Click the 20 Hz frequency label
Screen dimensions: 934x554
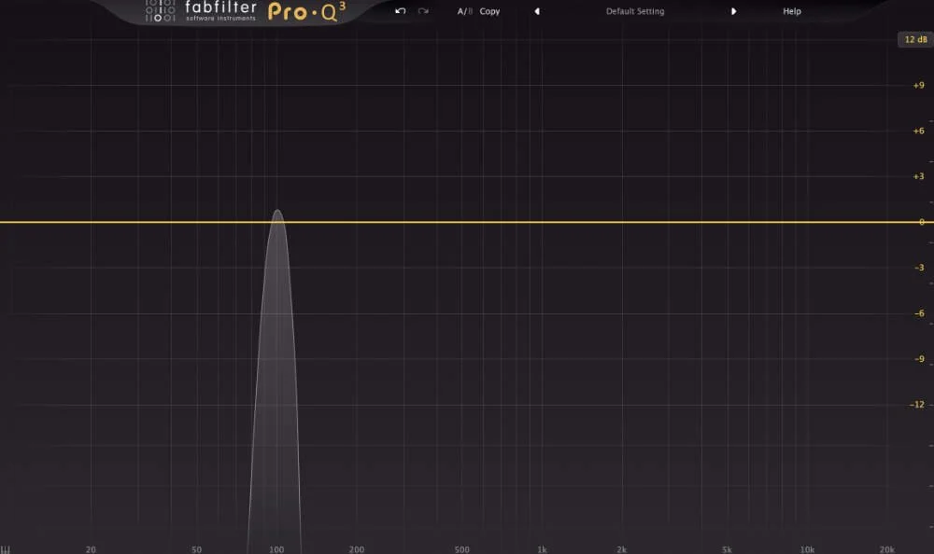tap(91, 549)
